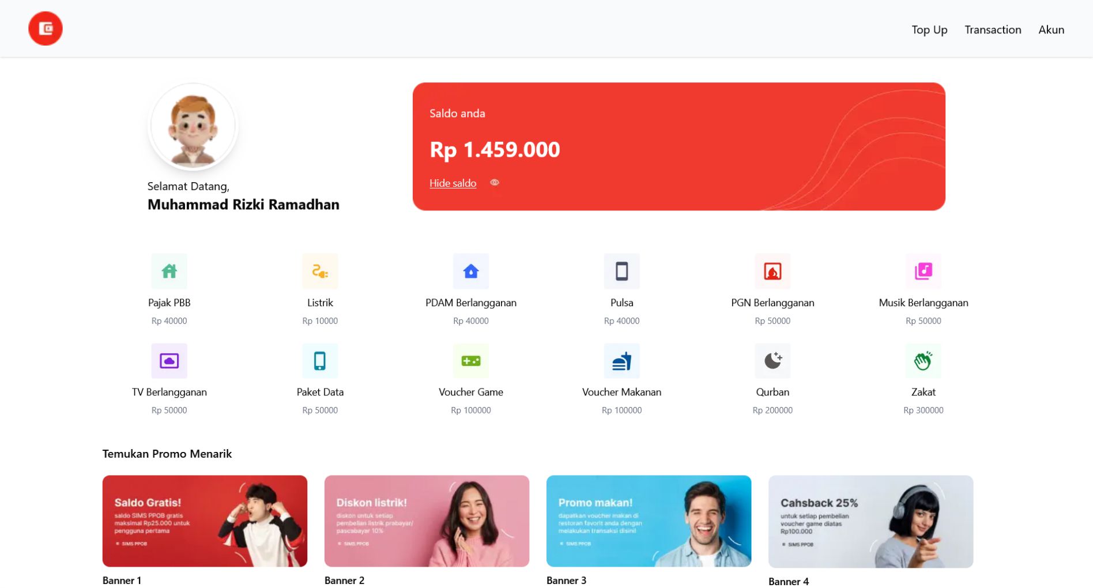Click the SIMS PPOB logo
1093x588 pixels.
pyautogui.click(x=45, y=28)
